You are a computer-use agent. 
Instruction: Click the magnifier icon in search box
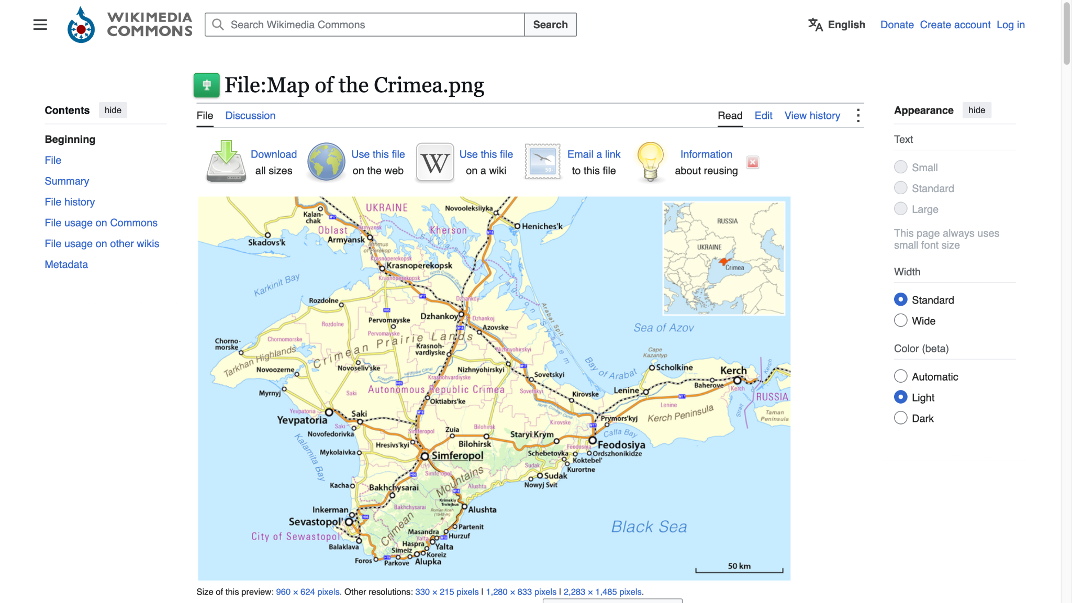(x=218, y=25)
